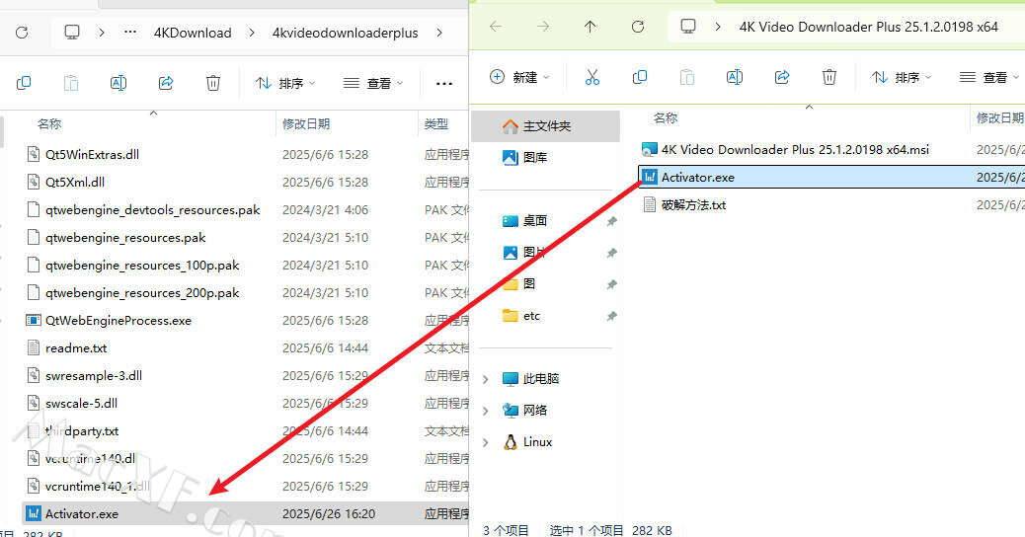Viewport: 1025px width, 537px height.
Task: Expand 网络 in navigation pane
Action: [x=486, y=411]
